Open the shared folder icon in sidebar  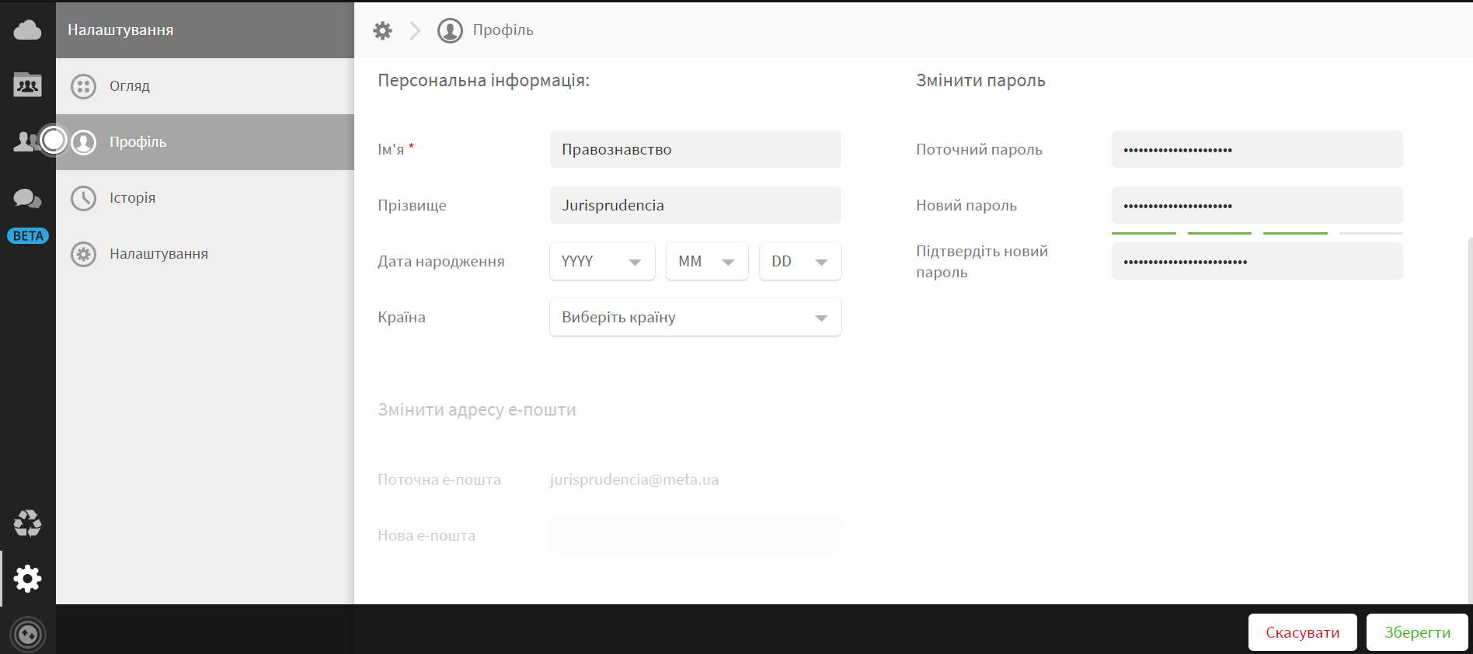(27, 85)
